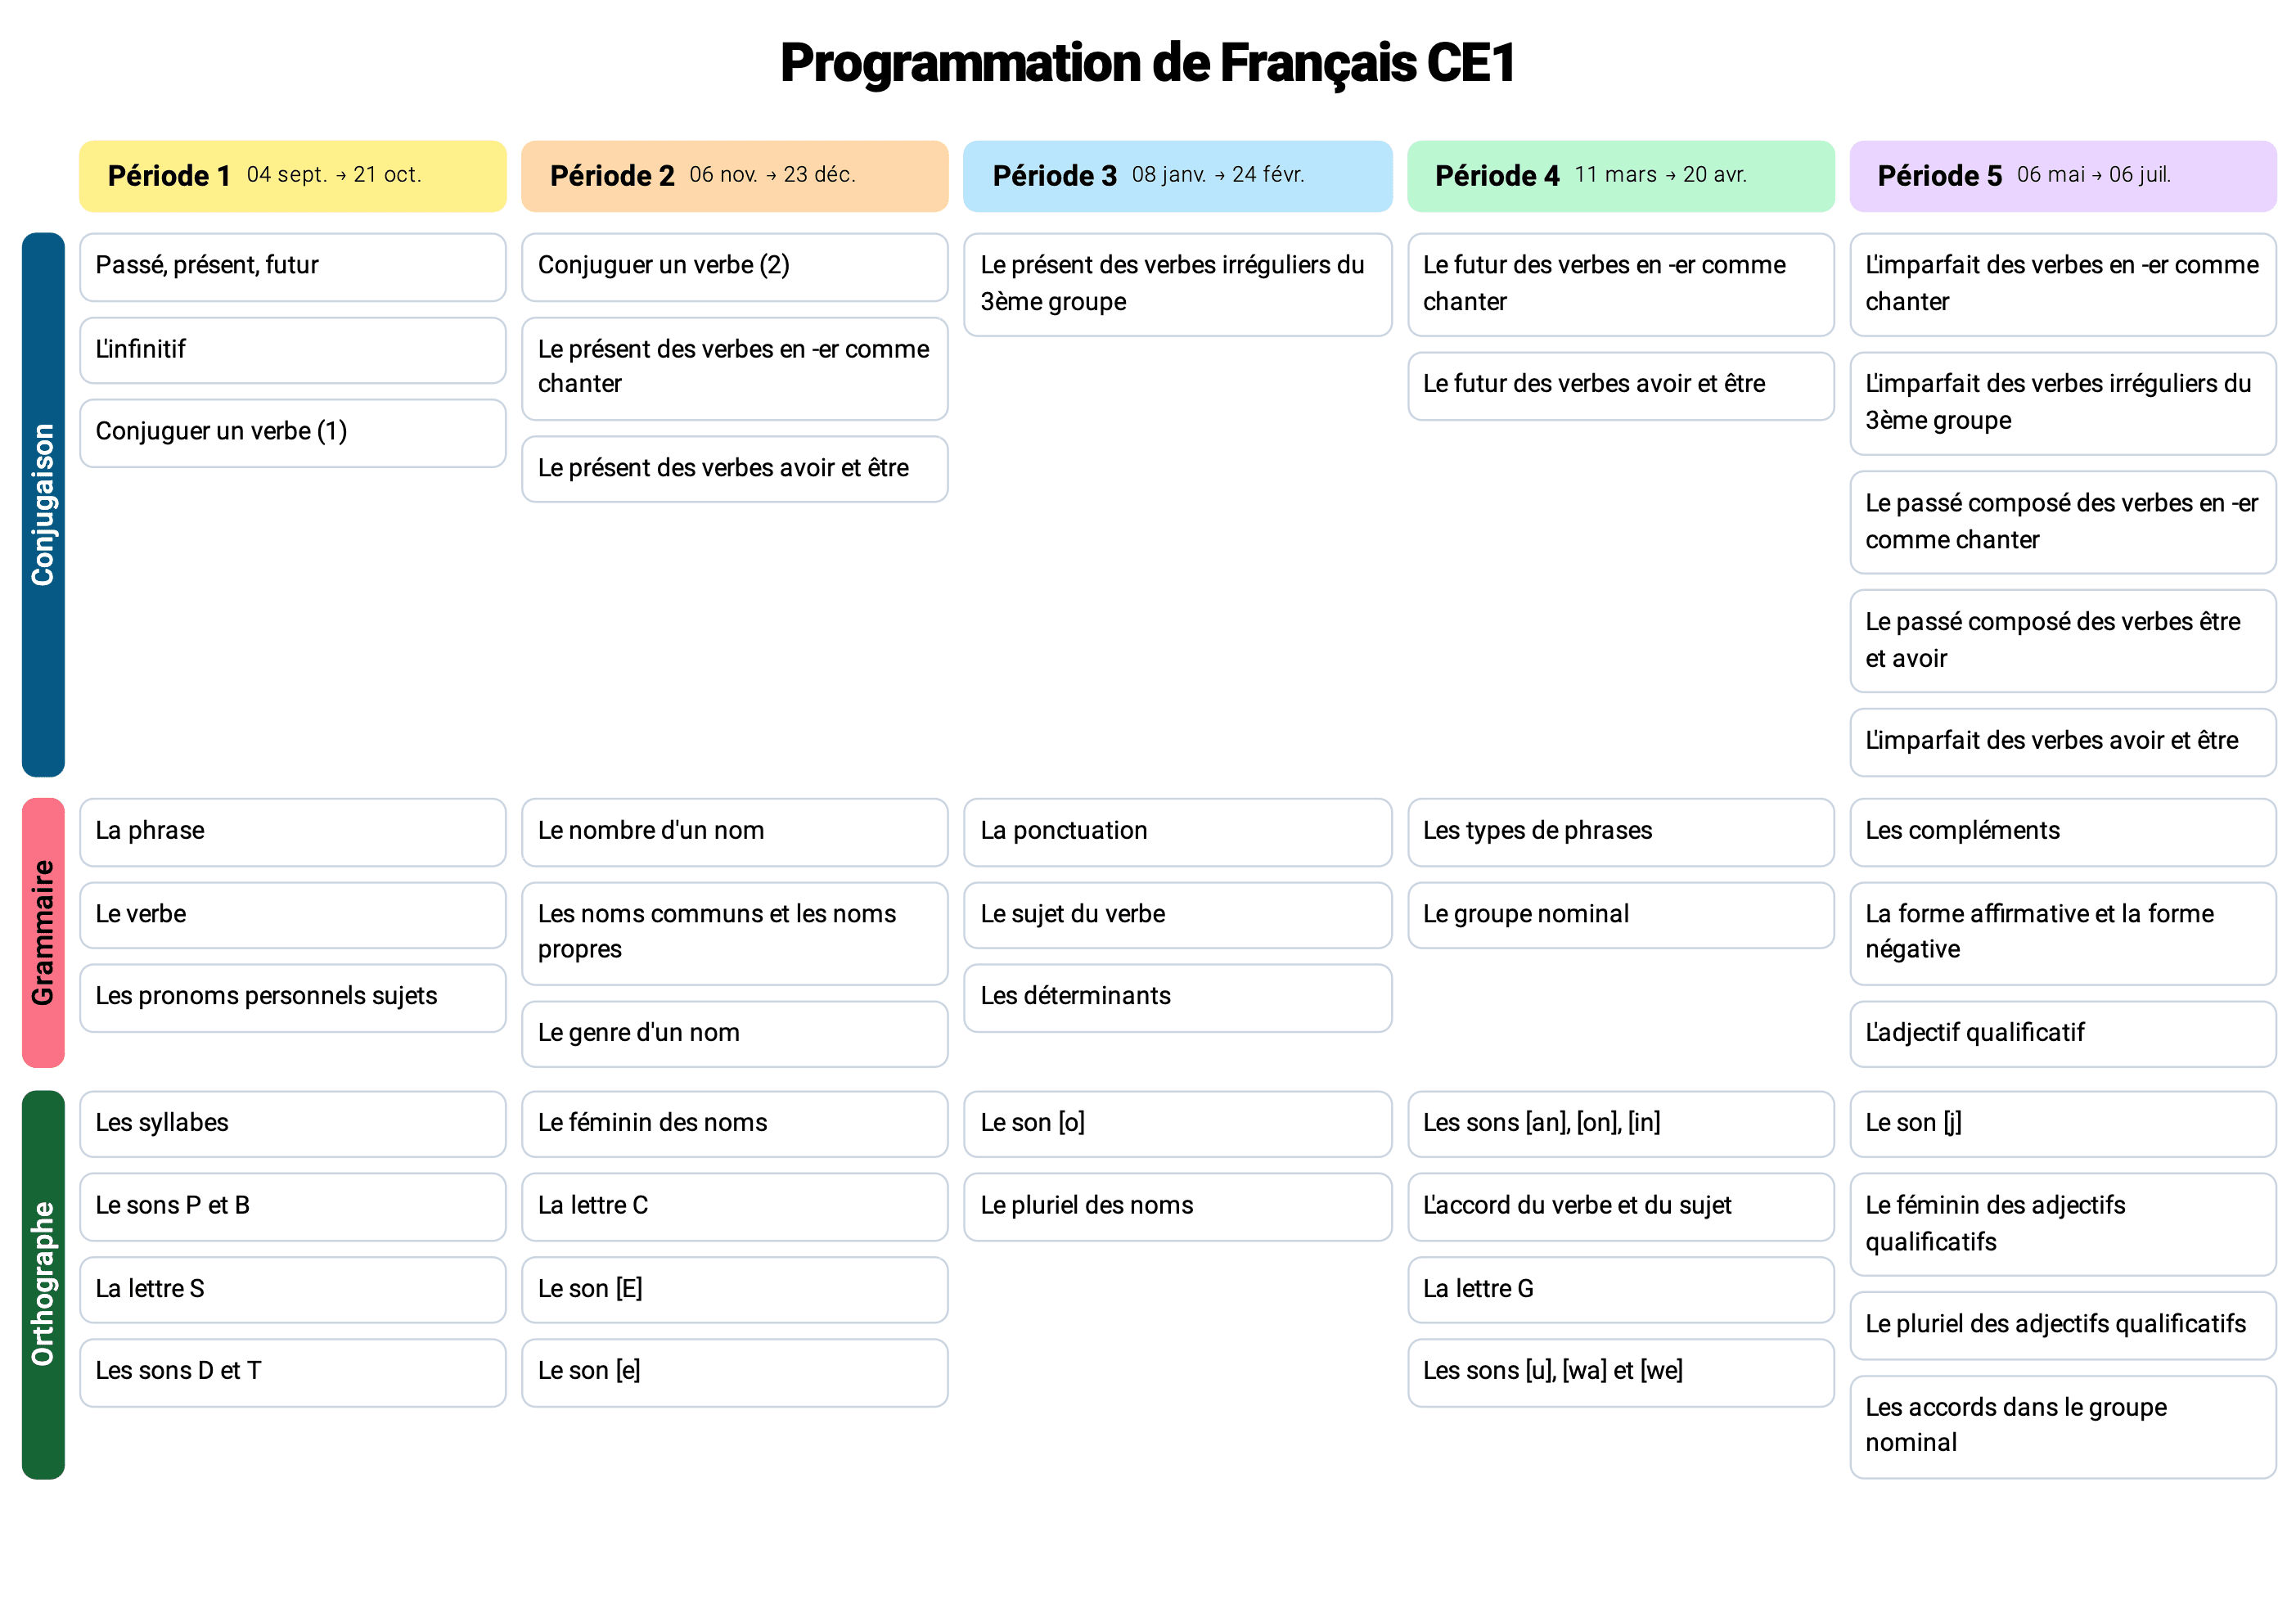Click the 'Programmation de Français CE1' title

coord(1147,63)
